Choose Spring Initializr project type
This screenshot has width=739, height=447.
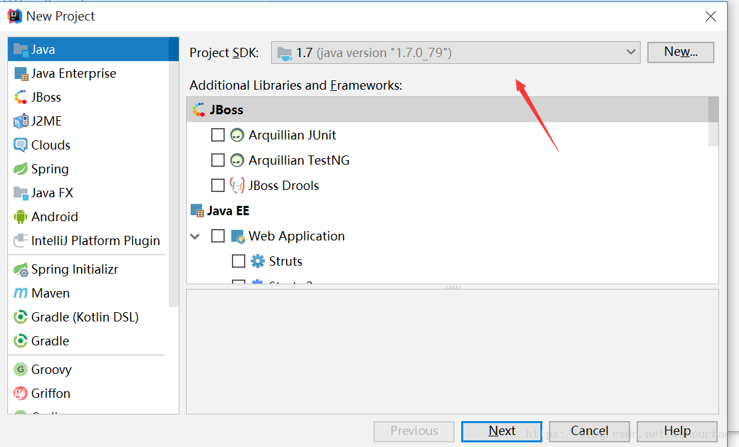pyautogui.click(x=88, y=270)
